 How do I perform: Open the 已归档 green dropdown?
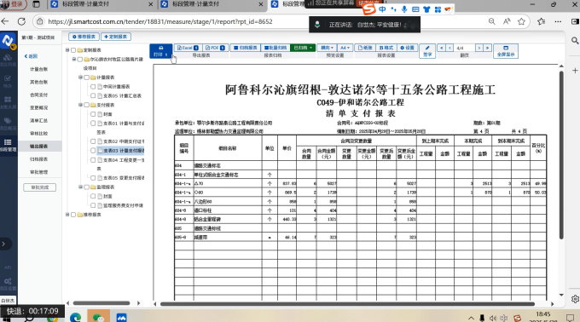[303, 48]
